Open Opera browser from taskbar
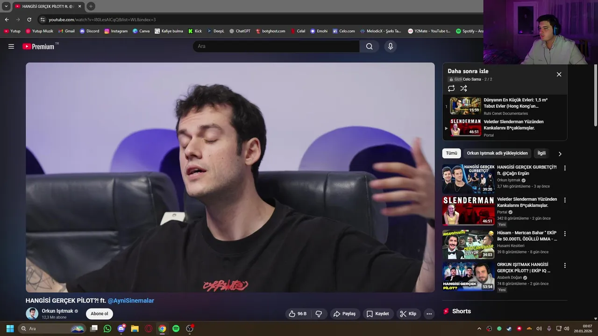This screenshot has width=598, height=336. pyautogui.click(x=149, y=329)
